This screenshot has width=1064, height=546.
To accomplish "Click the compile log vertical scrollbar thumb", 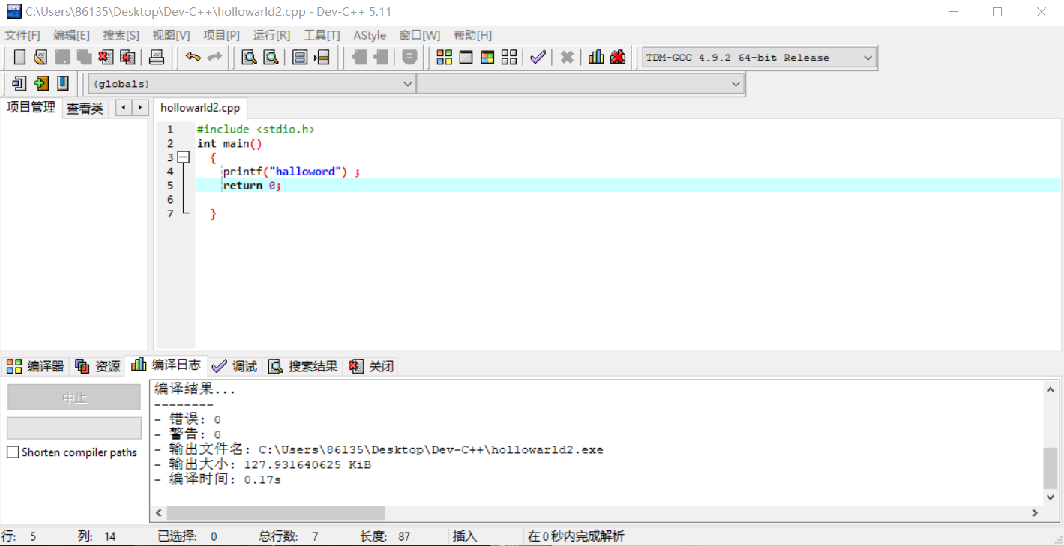I will tap(1051, 469).
